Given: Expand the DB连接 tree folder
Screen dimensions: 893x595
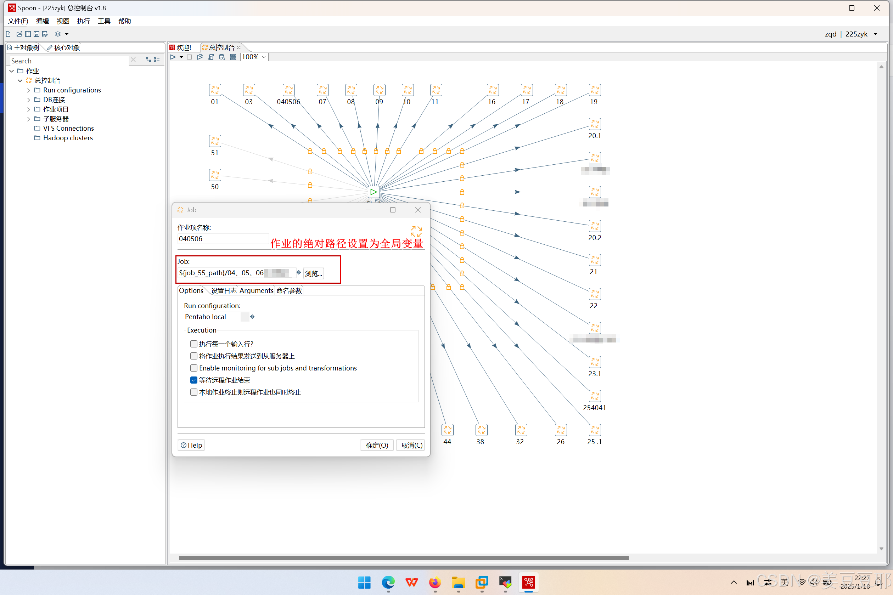Looking at the screenshot, I should pos(28,100).
